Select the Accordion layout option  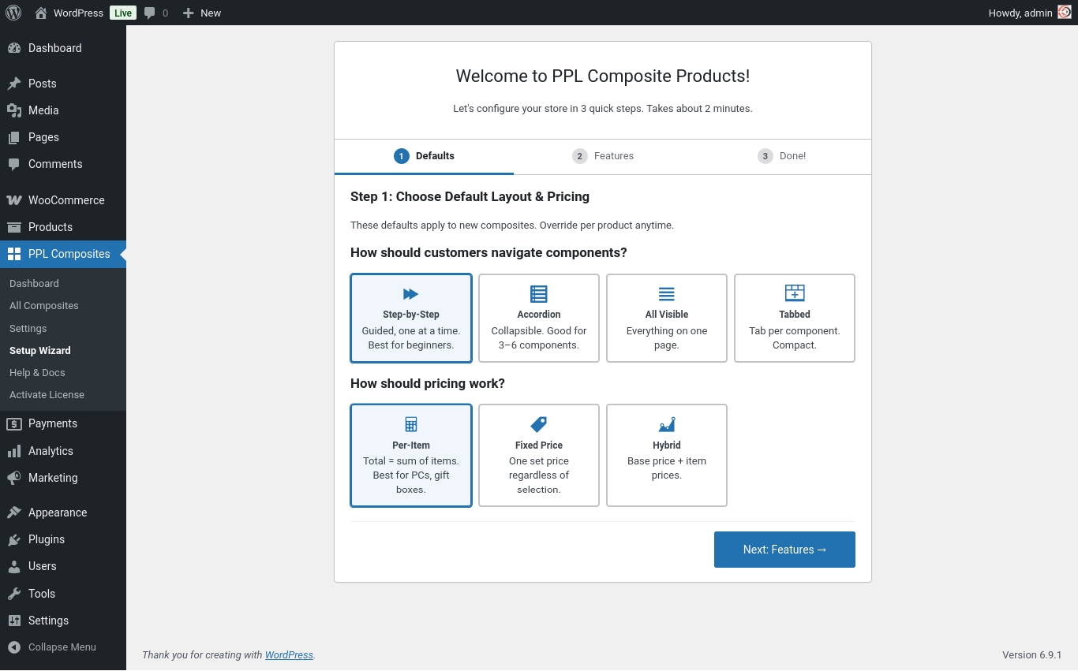[x=539, y=318]
